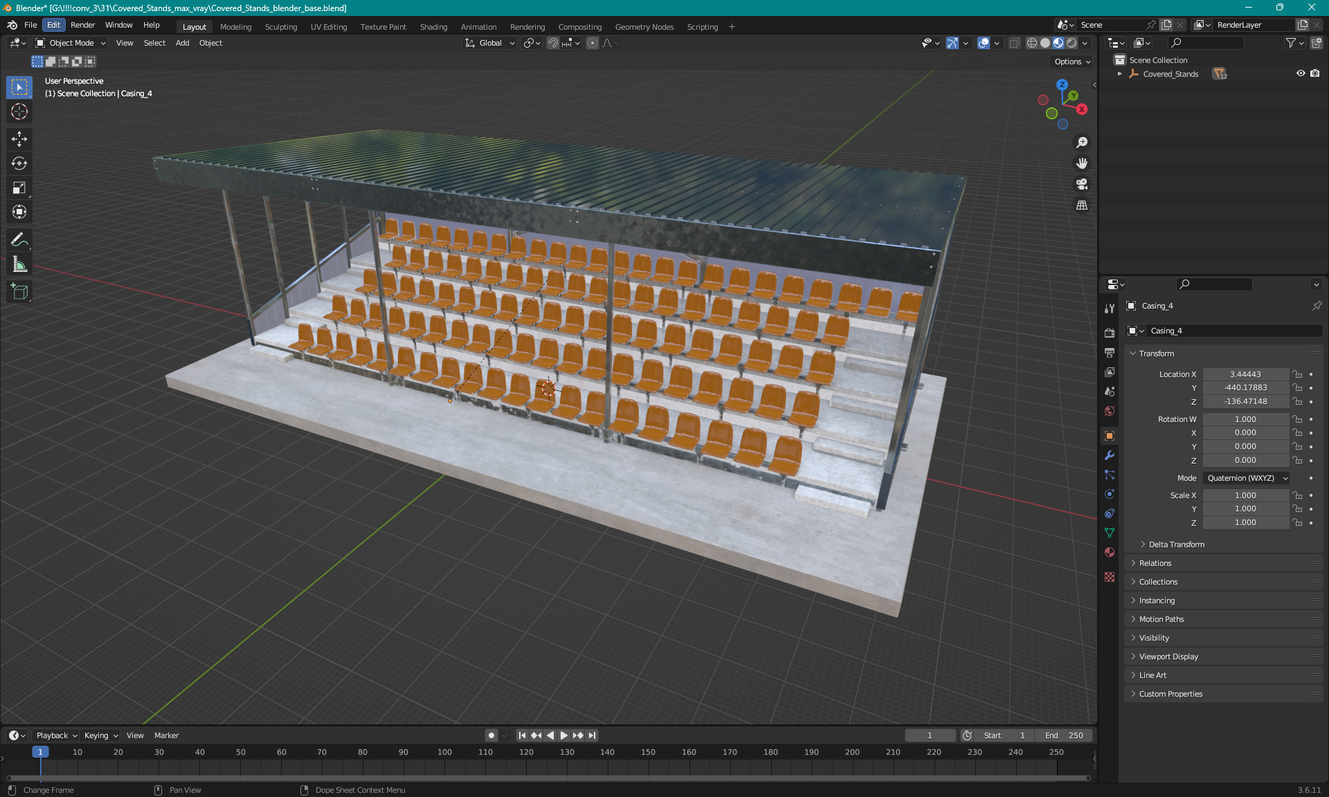The image size is (1329, 797).
Task: Toggle lock on Location X
Action: [x=1298, y=374]
